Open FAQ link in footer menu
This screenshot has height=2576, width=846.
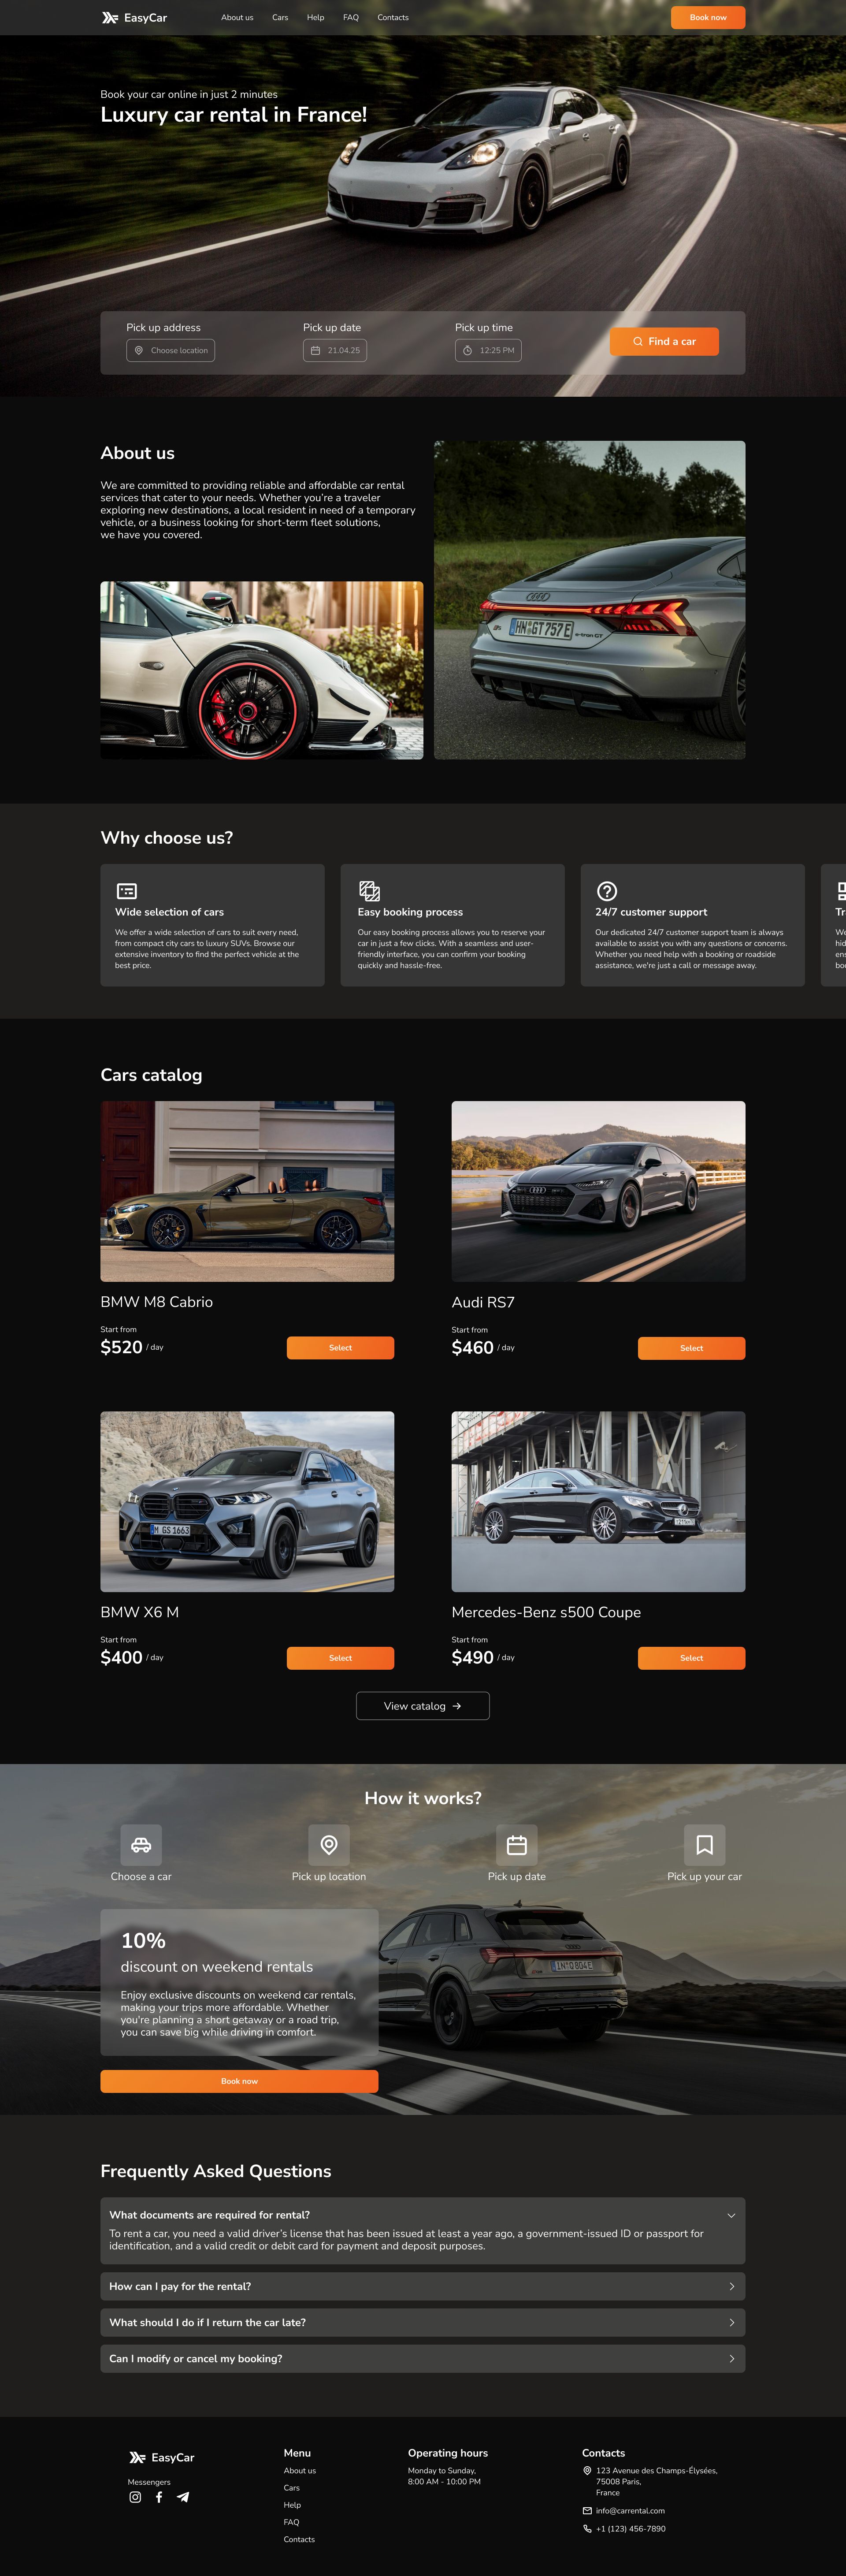(x=291, y=2522)
